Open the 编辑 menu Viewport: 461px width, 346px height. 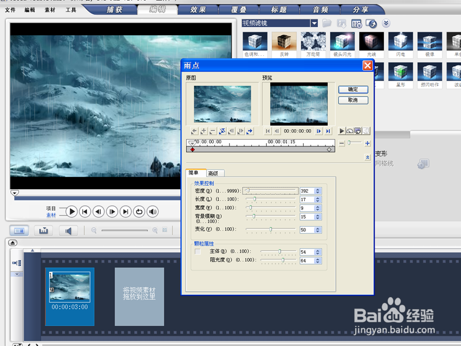point(30,10)
